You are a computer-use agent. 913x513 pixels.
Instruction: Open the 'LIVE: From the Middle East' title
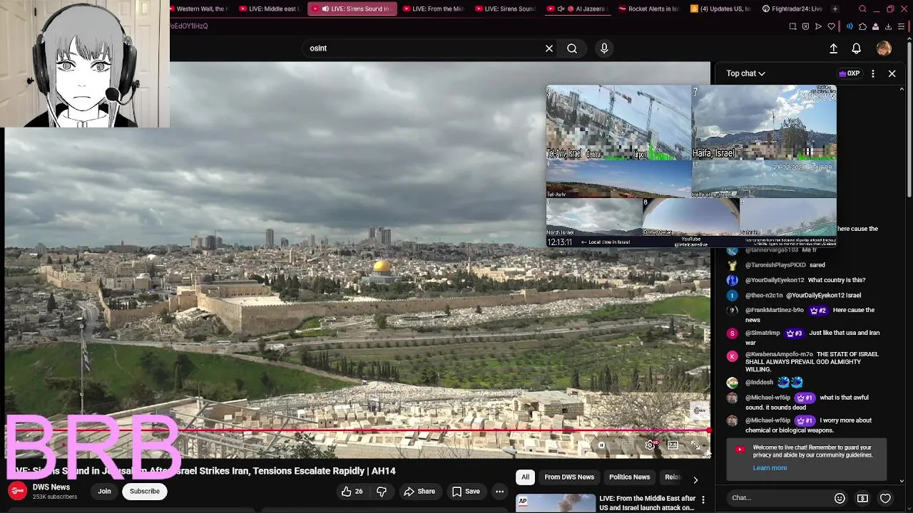(647, 503)
